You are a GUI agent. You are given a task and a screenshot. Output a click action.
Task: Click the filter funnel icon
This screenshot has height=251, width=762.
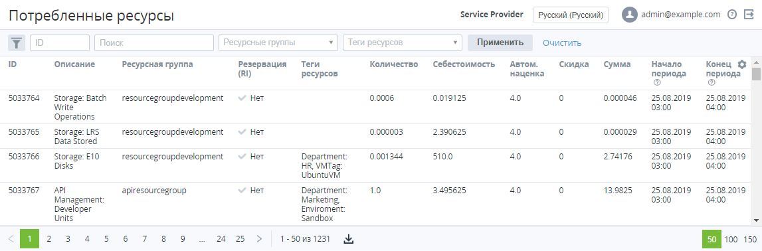coord(17,42)
